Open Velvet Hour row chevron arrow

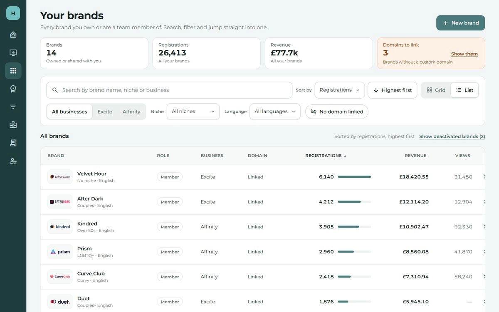(x=484, y=177)
